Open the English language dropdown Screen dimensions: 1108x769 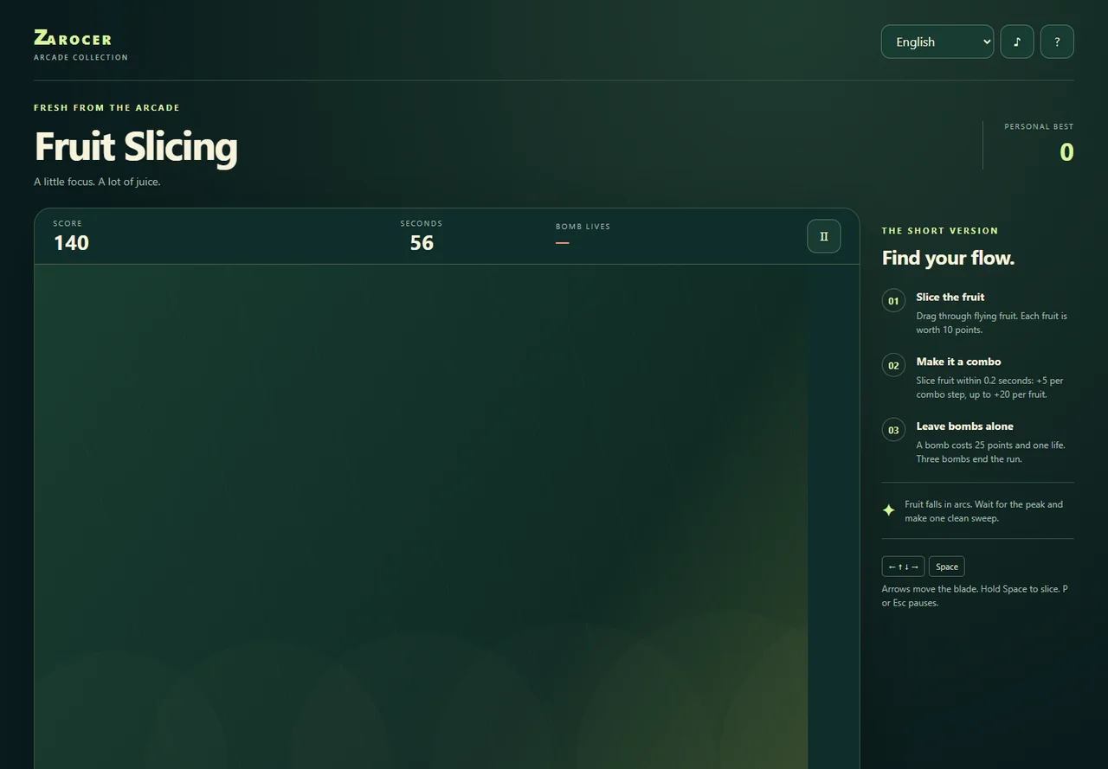pos(937,42)
